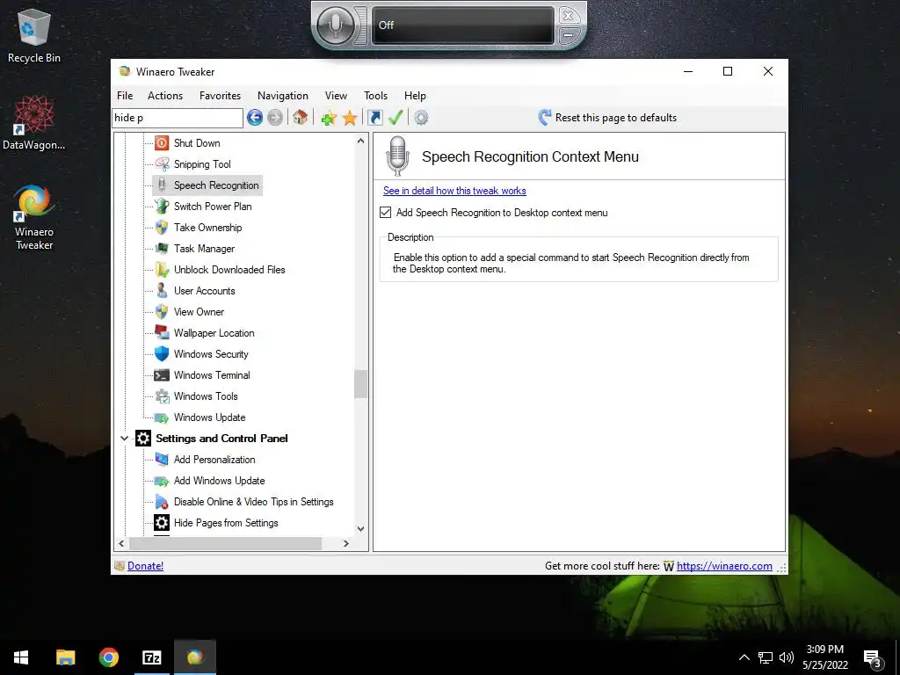
Task: Open the DataWagon desktop shortcut
Action: (34, 123)
